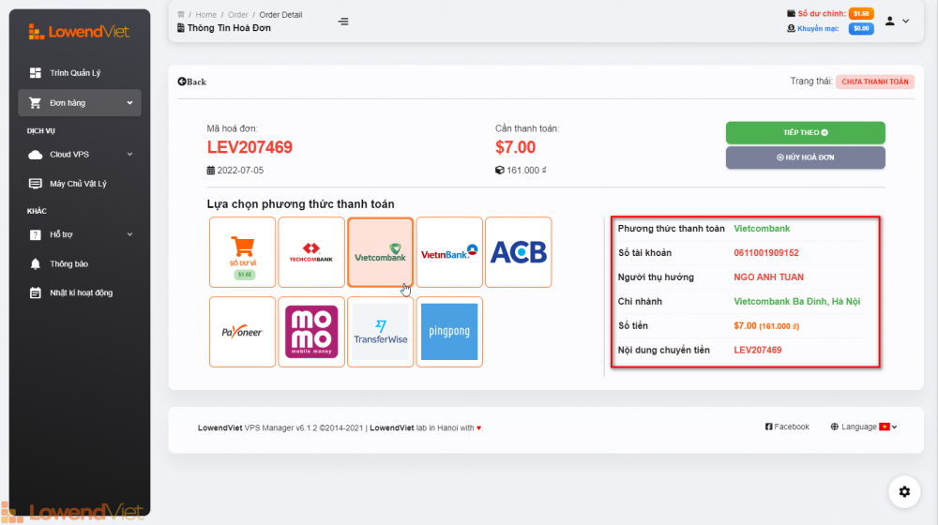The image size is (938, 525).
Task: Open the user account icon
Action: (x=889, y=21)
